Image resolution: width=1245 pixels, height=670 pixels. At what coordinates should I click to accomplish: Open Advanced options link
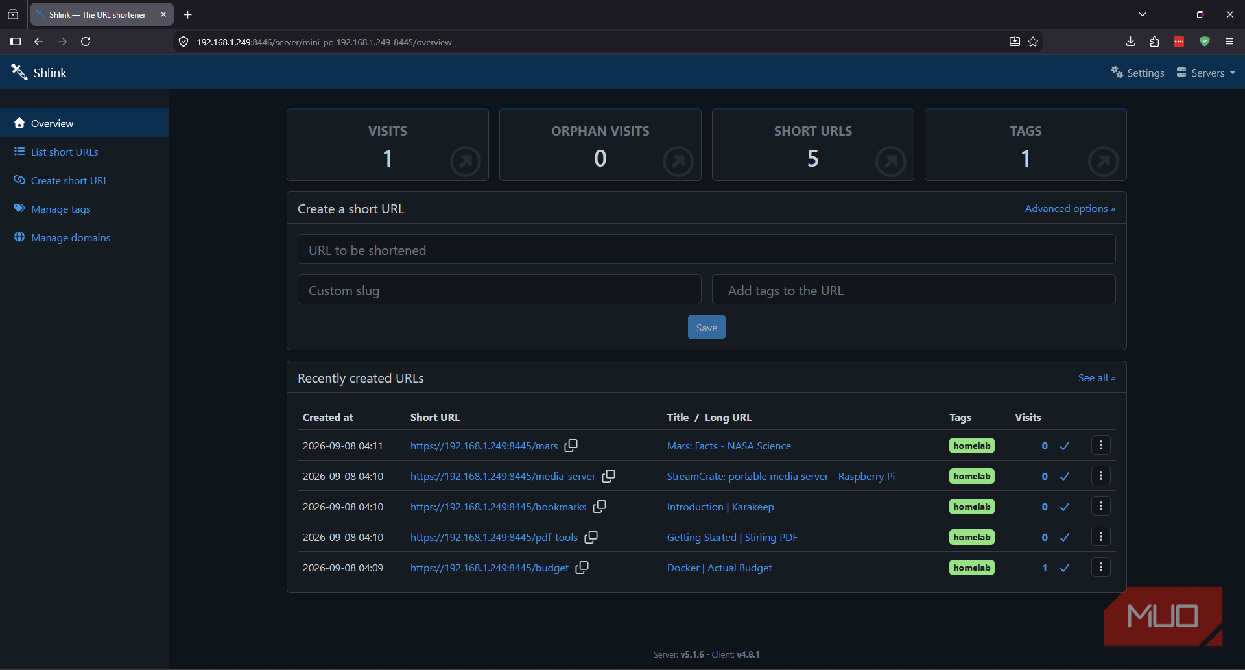coord(1070,209)
